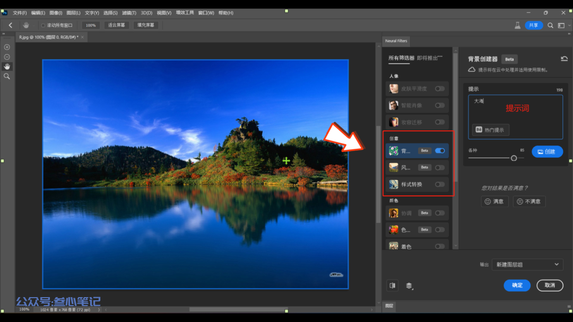The width and height of the screenshot is (573, 322).
Task: Select the Hand tool in left toolbar
Action: pyautogui.click(x=7, y=66)
